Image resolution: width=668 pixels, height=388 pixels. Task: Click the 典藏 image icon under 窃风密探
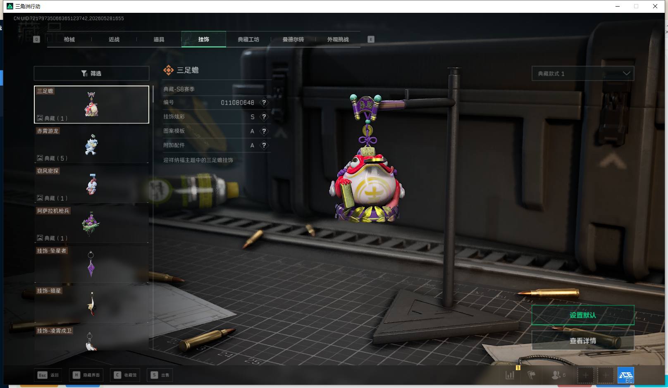(x=40, y=198)
